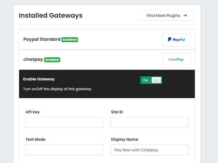
Task: Click the Test Mode label
Action: (35, 139)
